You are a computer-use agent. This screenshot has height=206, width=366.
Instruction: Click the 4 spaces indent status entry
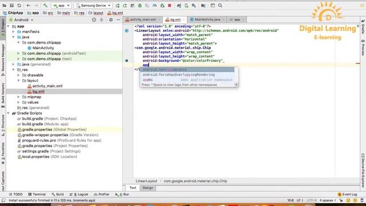(x=328, y=200)
